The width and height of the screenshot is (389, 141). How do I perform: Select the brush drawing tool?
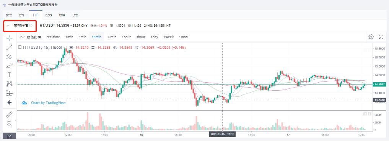coord(10,66)
